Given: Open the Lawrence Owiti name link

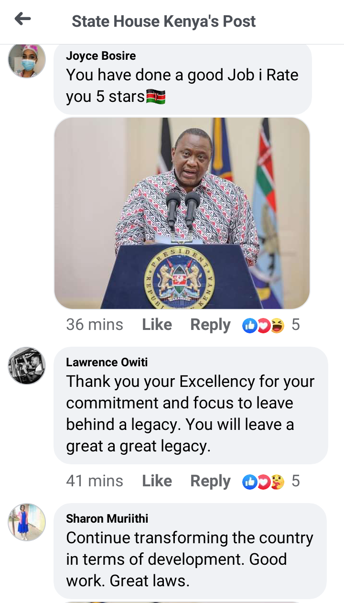Looking at the screenshot, I should pyautogui.click(x=107, y=362).
